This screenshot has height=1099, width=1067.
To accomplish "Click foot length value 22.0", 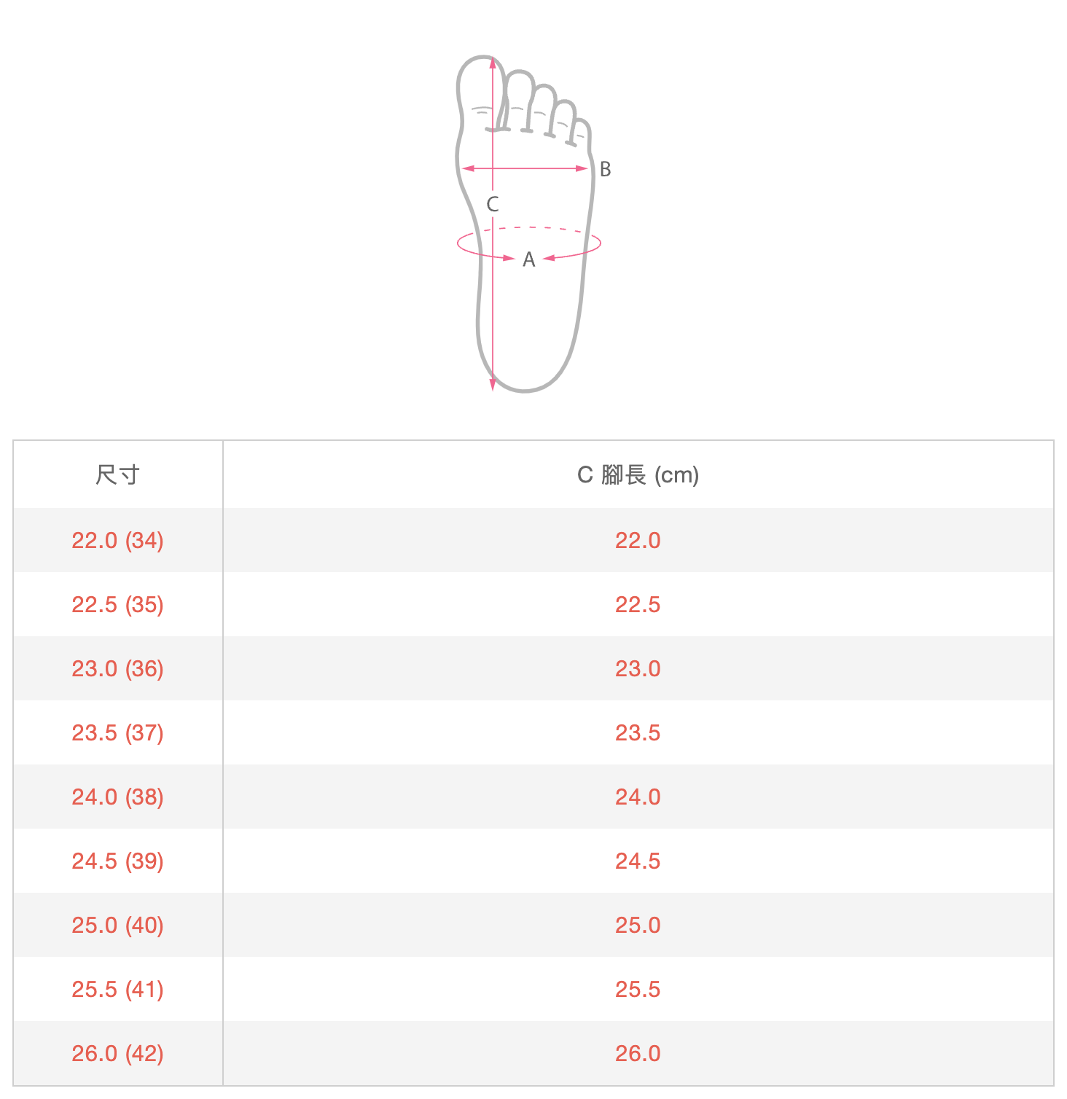I will click(638, 540).
